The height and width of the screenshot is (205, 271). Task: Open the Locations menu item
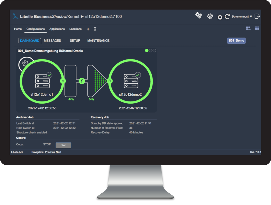(75, 29)
